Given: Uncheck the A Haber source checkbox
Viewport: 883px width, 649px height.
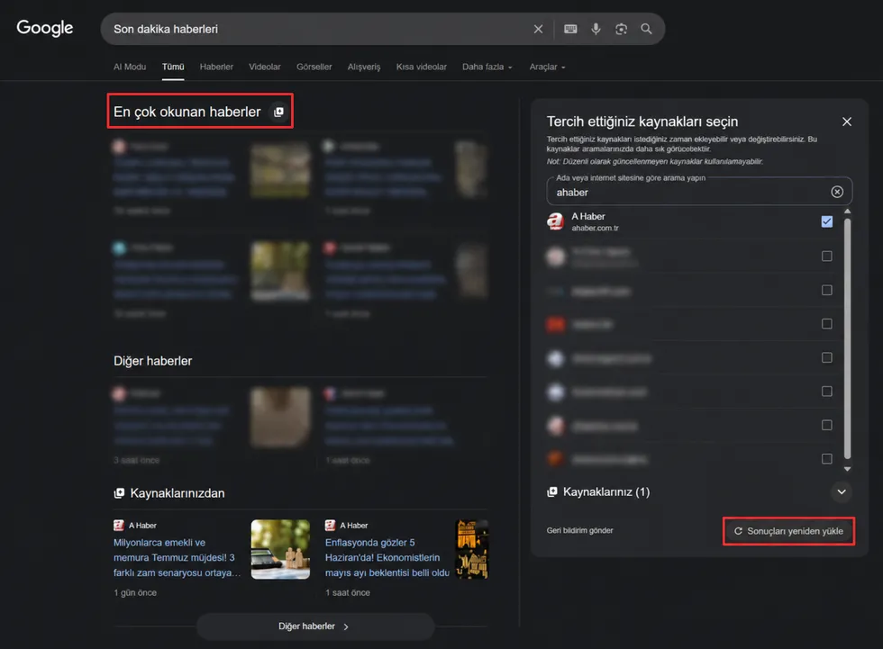Looking at the screenshot, I should (827, 221).
